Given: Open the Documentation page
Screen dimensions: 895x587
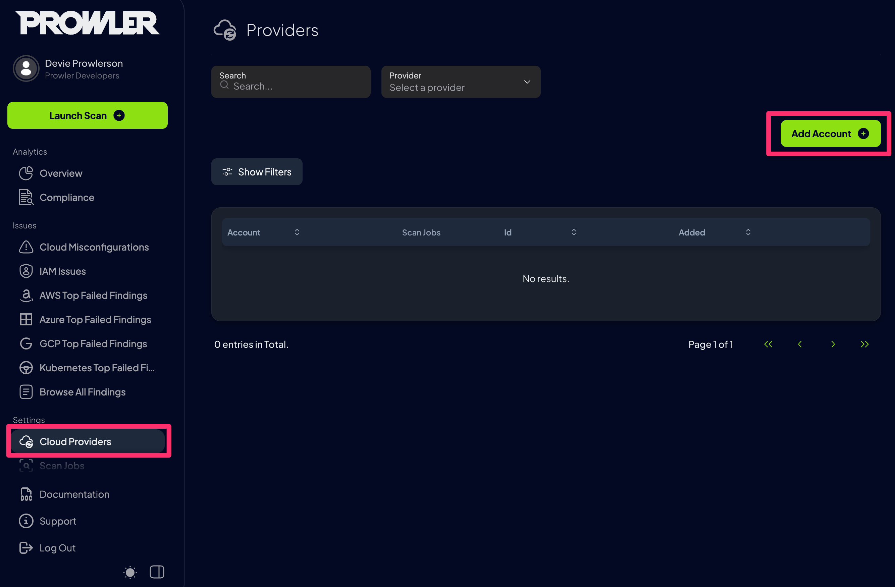Looking at the screenshot, I should tap(74, 494).
